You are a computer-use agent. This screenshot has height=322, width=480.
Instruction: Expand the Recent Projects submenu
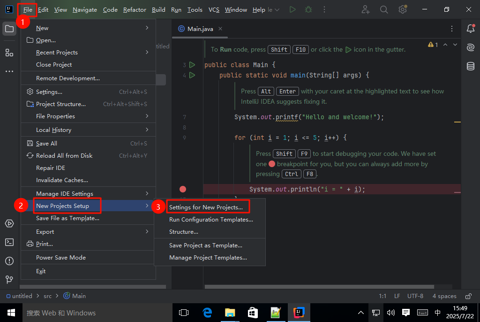(88, 53)
